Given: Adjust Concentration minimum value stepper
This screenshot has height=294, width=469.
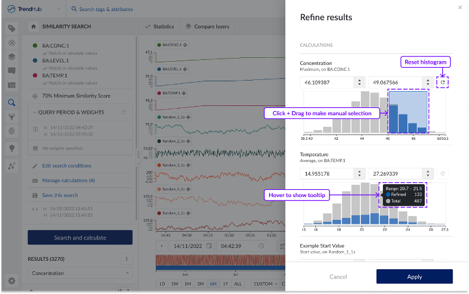Looking at the screenshot, I should point(358,83).
